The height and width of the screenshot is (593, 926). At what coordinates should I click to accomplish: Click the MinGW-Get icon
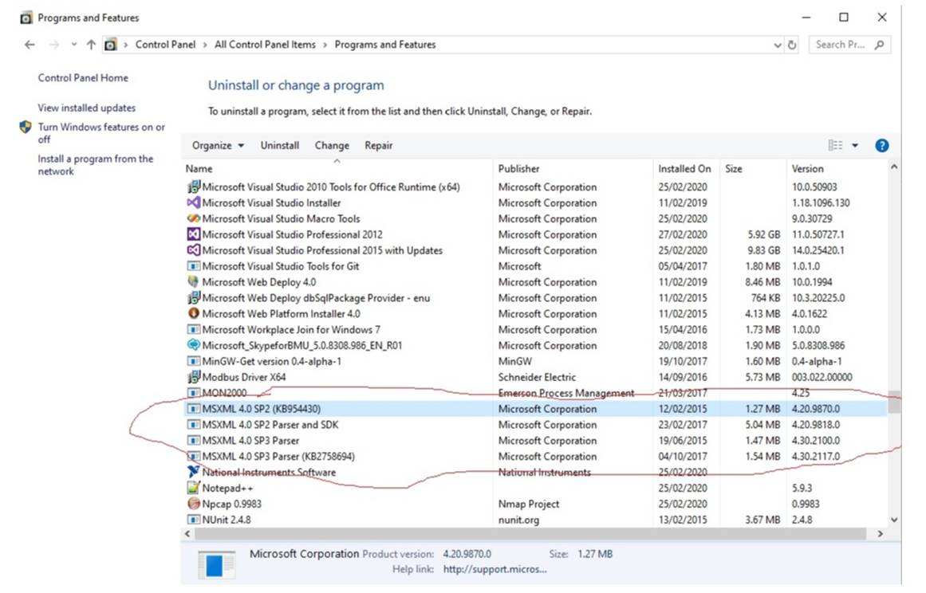point(193,361)
